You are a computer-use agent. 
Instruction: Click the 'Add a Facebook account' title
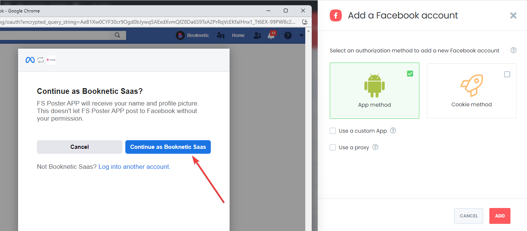403,15
